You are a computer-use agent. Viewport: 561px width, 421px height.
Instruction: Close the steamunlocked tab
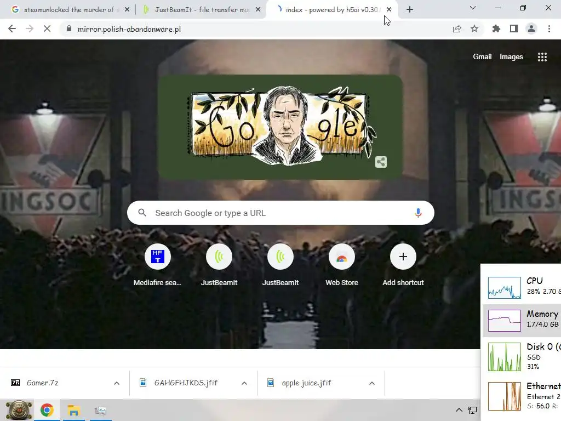(127, 10)
